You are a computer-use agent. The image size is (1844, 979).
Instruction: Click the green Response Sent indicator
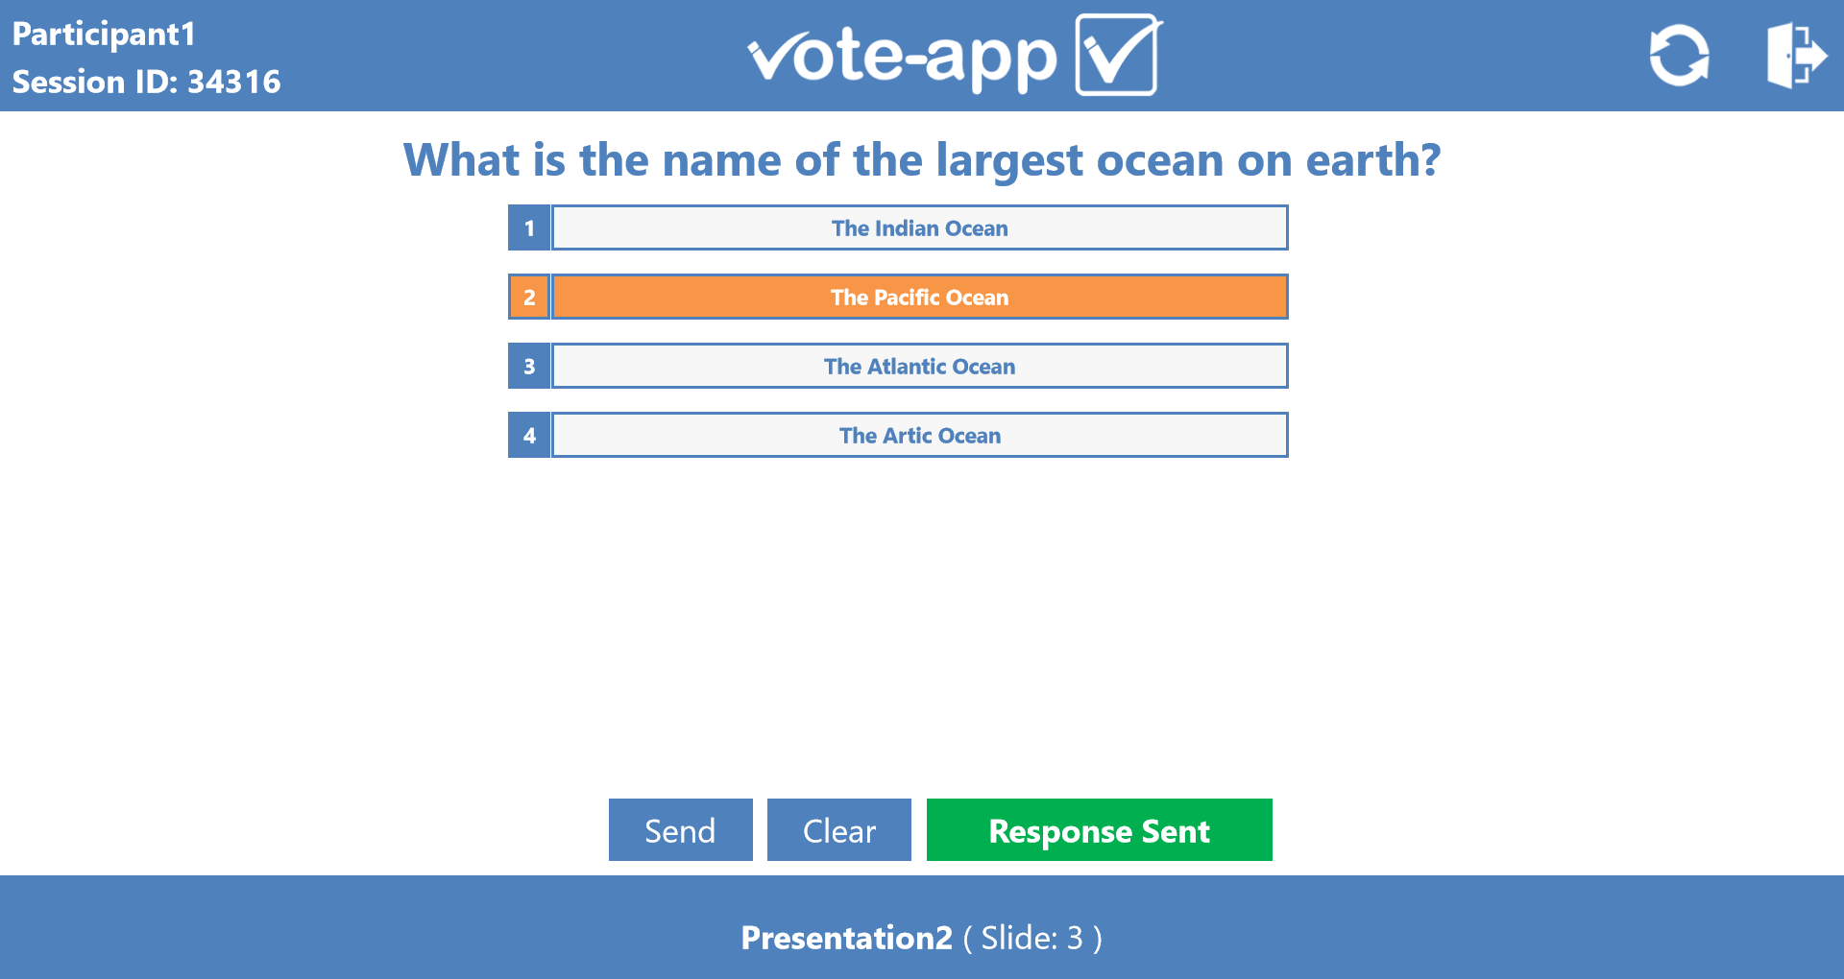1099,830
